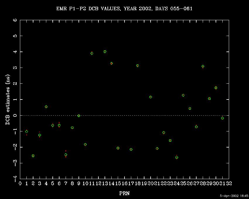
Task: Select the PRN 14 data point marker
Action: [112, 64]
